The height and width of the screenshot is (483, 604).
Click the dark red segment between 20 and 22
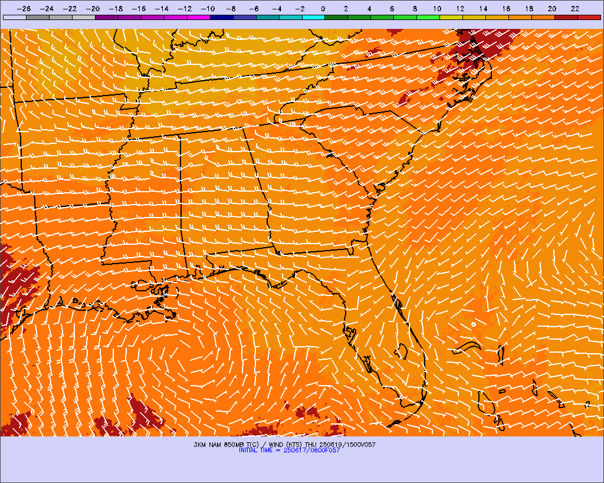tap(566, 17)
